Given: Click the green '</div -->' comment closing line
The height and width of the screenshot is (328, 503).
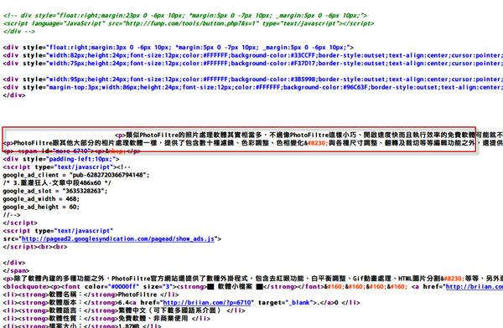Looking at the screenshot, I should [19, 32].
